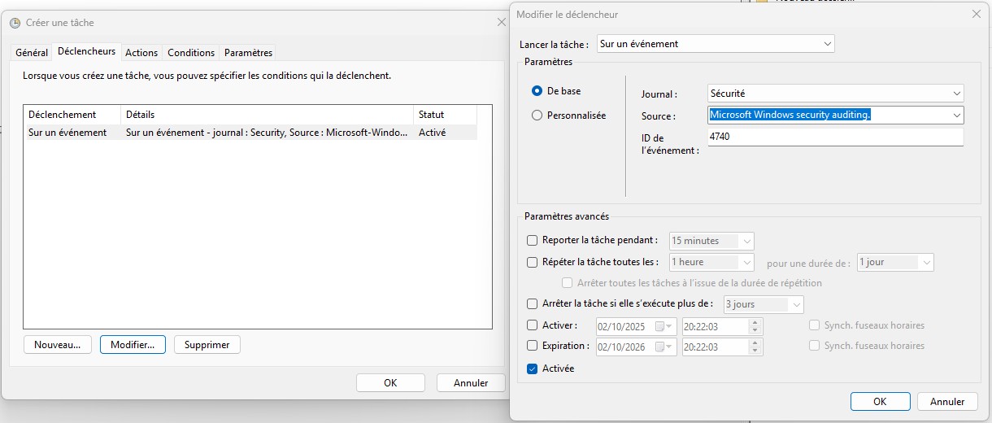Open the Activer date calendar picker icon
This screenshot has width=992, height=423.
click(x=659, y=326)
